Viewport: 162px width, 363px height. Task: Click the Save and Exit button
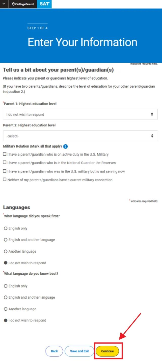point(79,351)
